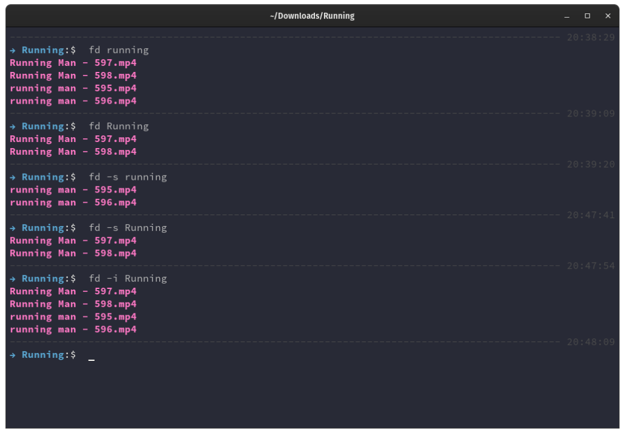Click the blinking cursor at the prompt

pos(90,360)
